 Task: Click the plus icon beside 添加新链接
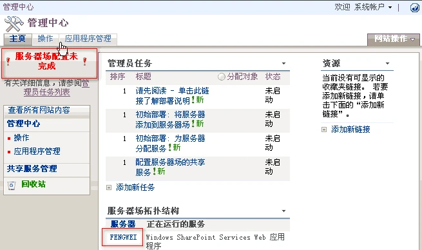pos(324,130)
